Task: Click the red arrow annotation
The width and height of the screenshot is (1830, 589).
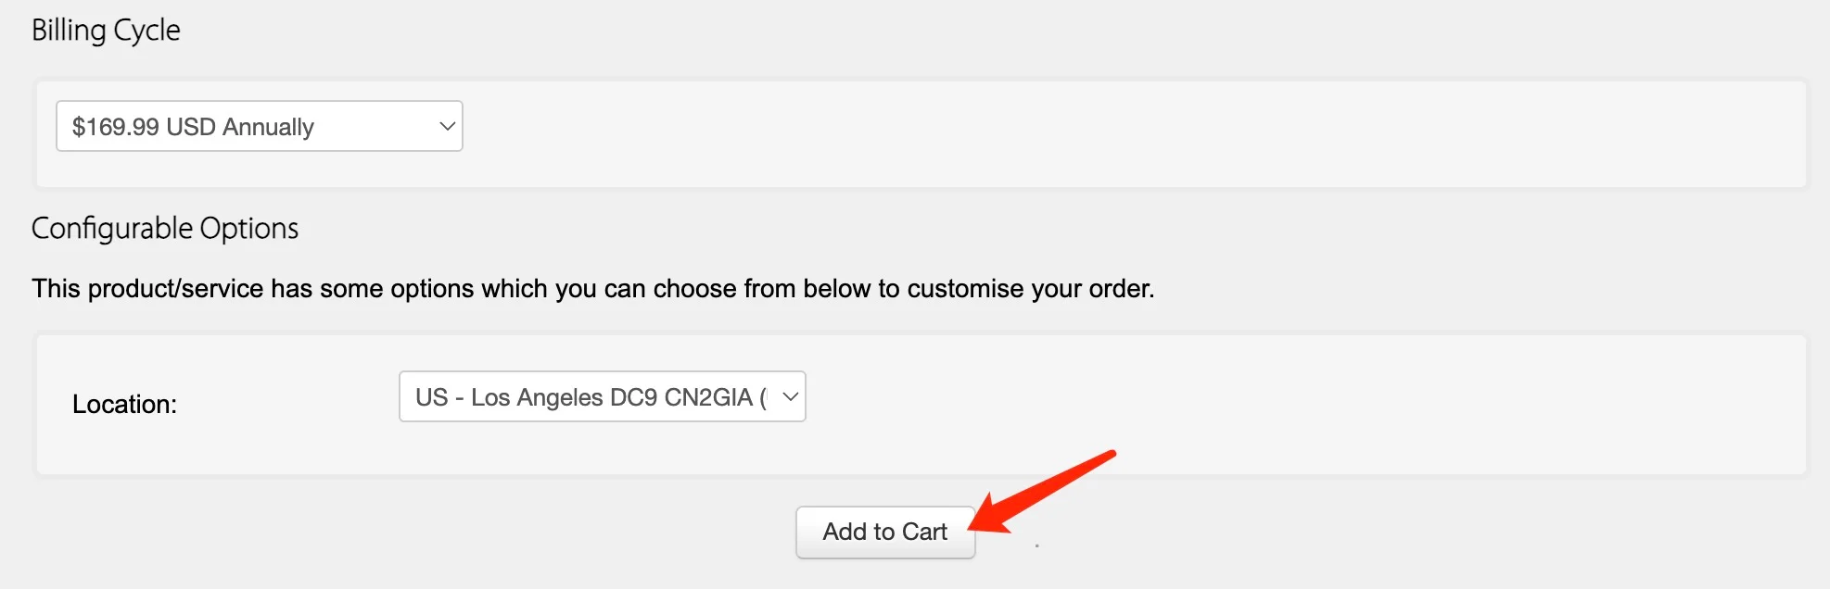Action: [x=1042, y=492]
